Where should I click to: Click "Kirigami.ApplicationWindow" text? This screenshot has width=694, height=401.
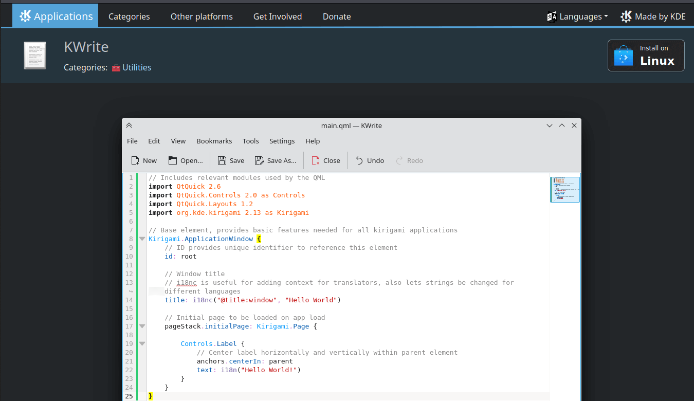pos(200,239)
